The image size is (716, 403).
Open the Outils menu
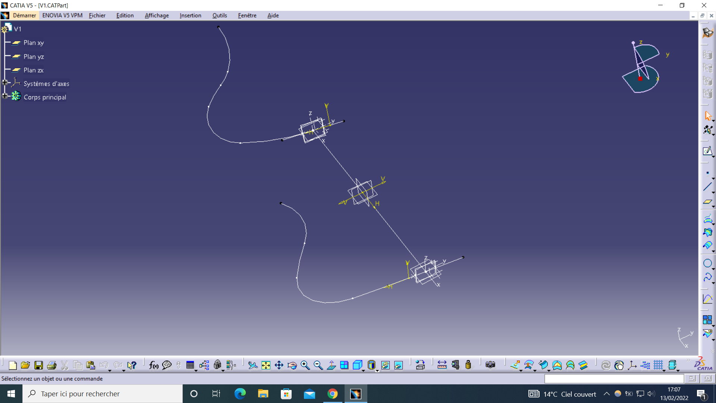220,15
